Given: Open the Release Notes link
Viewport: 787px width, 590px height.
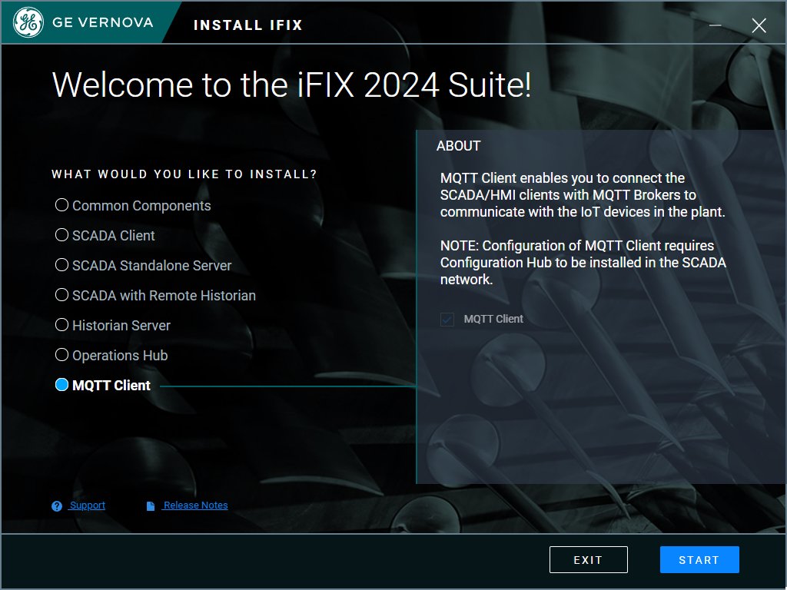Looking at the screenshot, I should [x=195, y=505].
